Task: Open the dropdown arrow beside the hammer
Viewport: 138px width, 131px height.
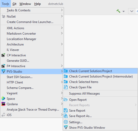Action: 123,11
